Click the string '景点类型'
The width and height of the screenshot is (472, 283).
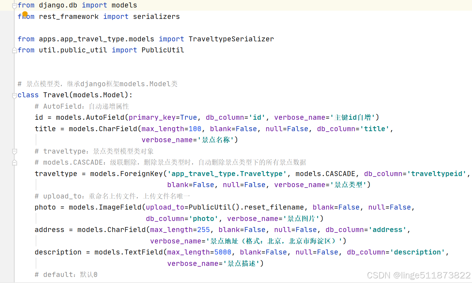(x=349, y=185)
